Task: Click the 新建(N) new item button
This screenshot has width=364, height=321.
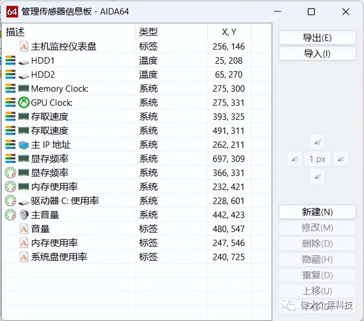Action: tap(317, 212)
